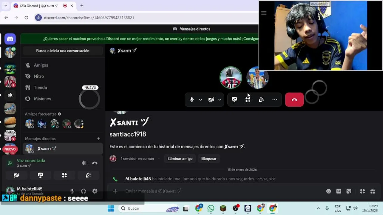The image size is (383, 215).
Task: Select the Xsanti direct message entry
Action: pos(63,149)
